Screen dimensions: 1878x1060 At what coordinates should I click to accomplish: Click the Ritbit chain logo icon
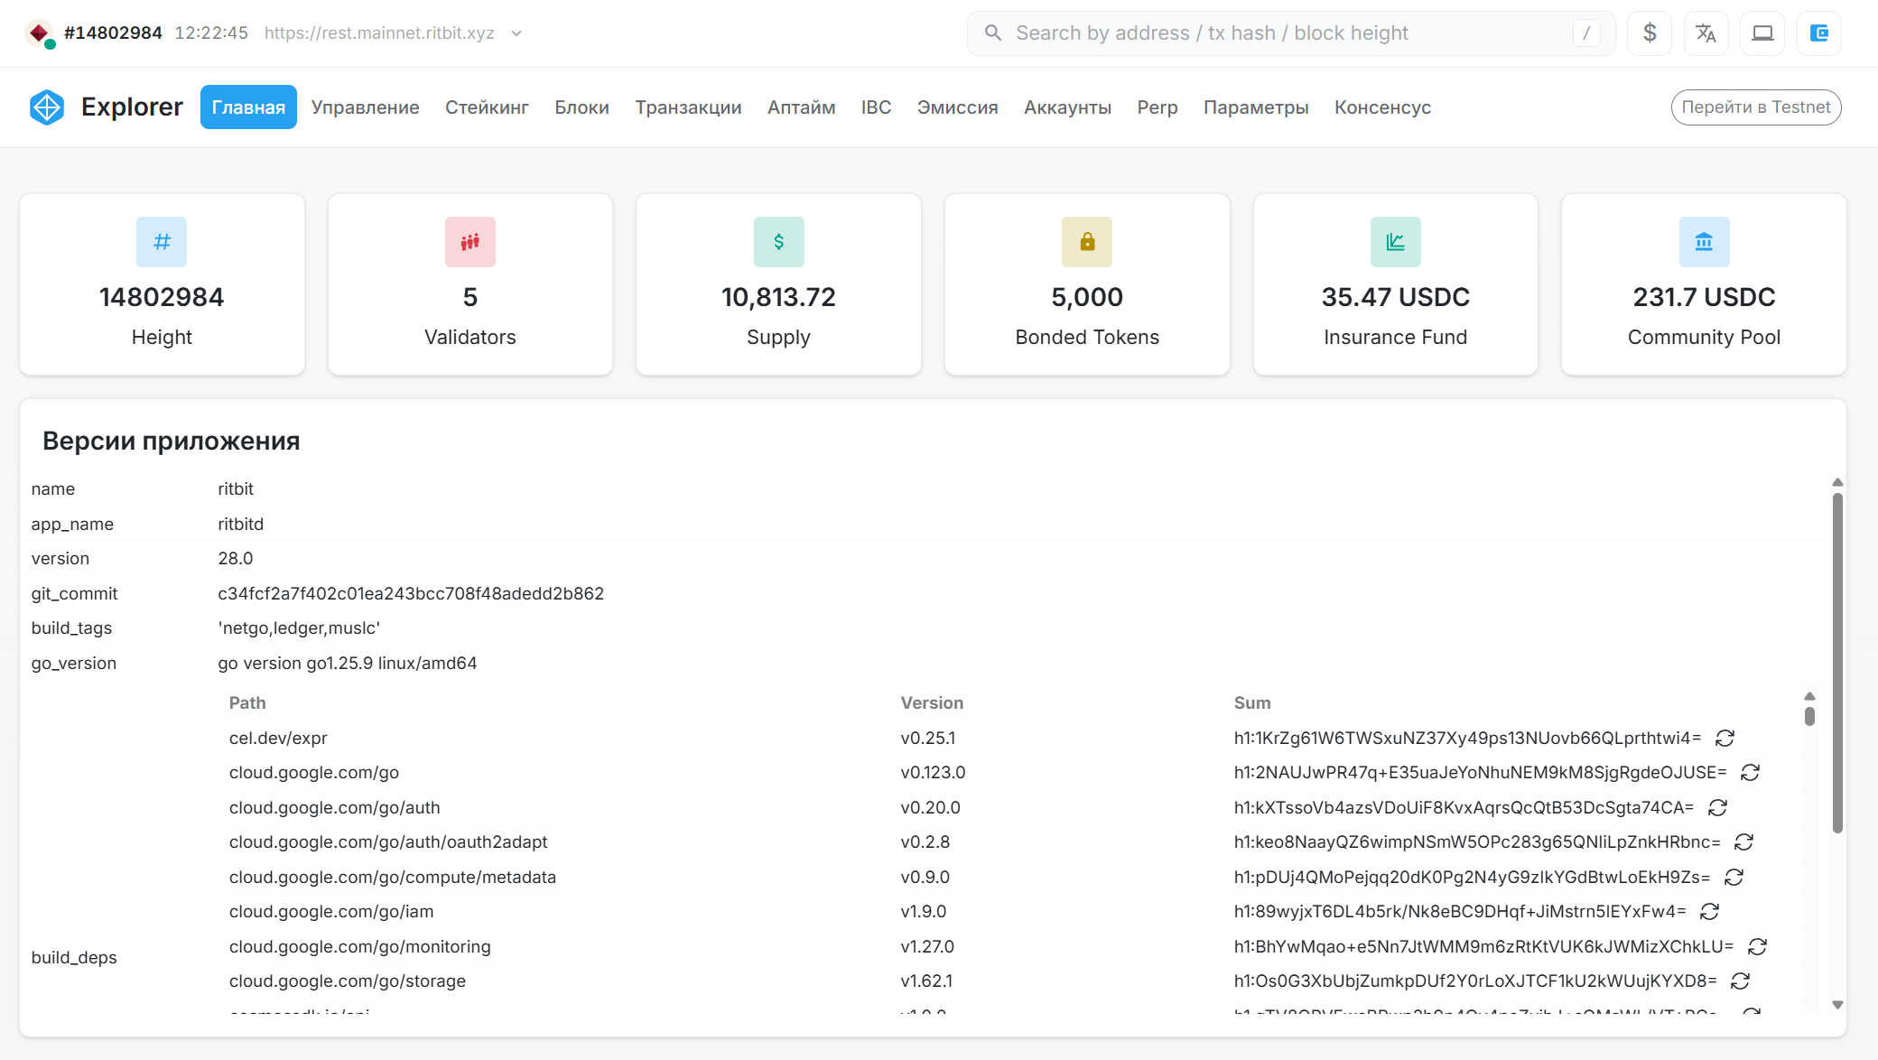click(39, 33)
